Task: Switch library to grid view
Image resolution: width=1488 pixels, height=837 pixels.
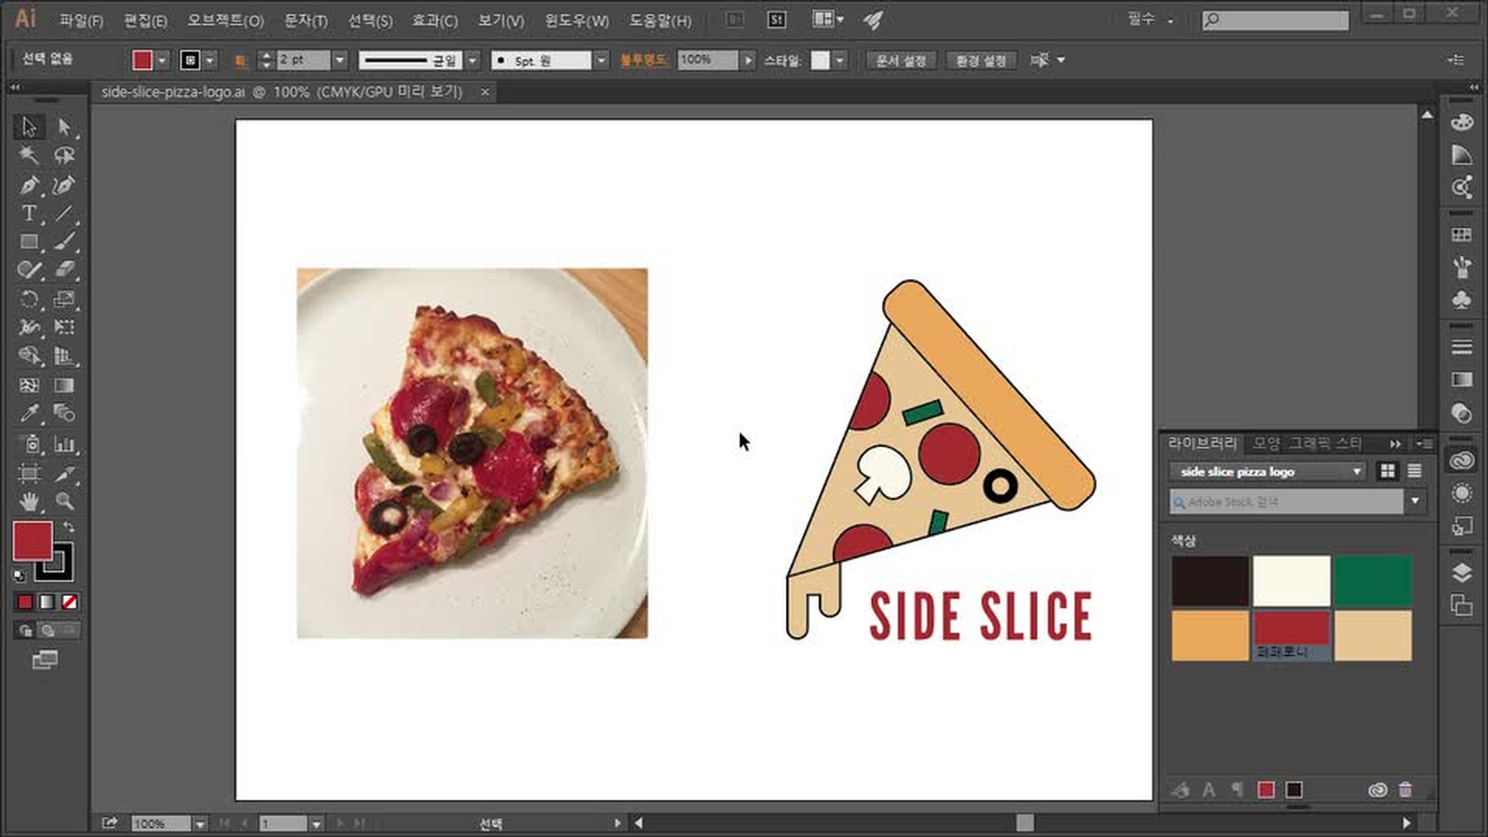Action: [x=1387, y=471]
